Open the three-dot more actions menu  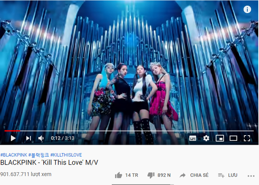pos(251,176)
